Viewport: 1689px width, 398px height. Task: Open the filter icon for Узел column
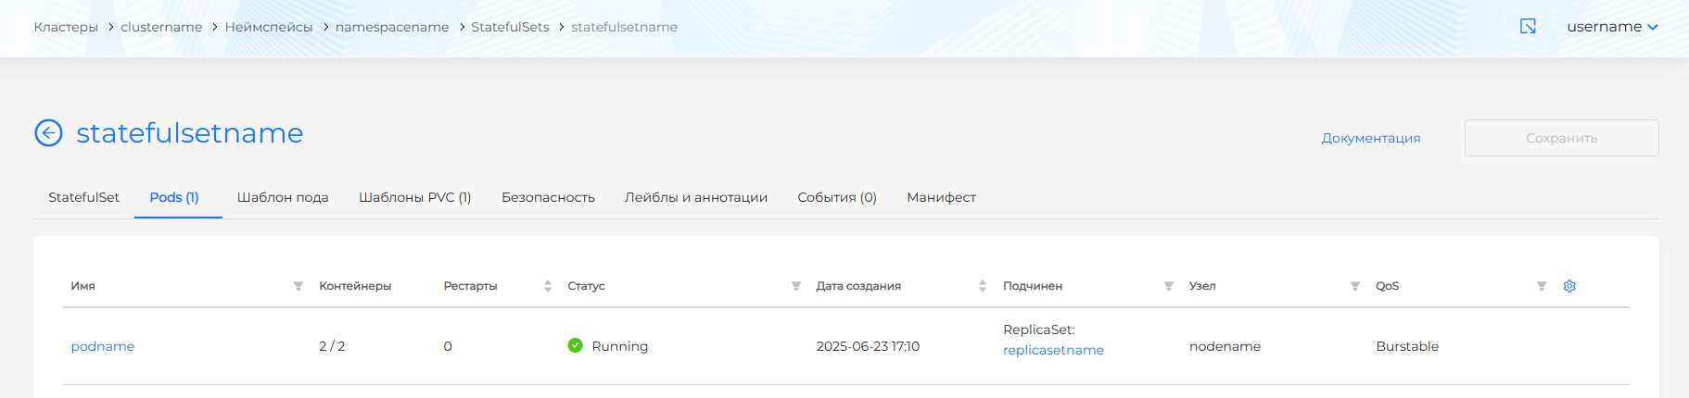coord(1355,286)
